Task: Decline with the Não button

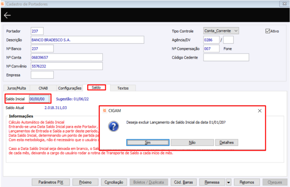Action: point(192,143)
